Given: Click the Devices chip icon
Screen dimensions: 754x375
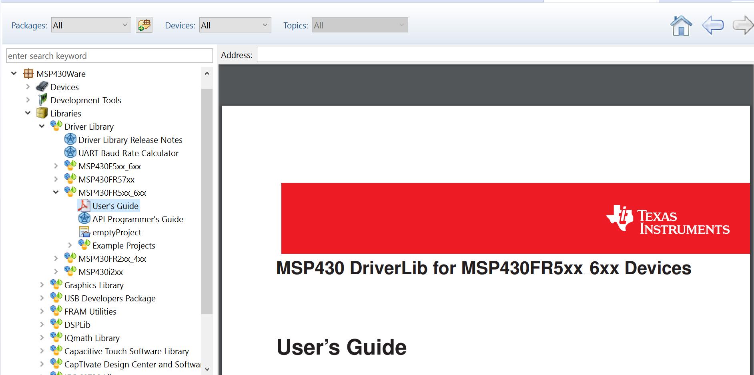Looking at the screenshot, I should [42, 87].
